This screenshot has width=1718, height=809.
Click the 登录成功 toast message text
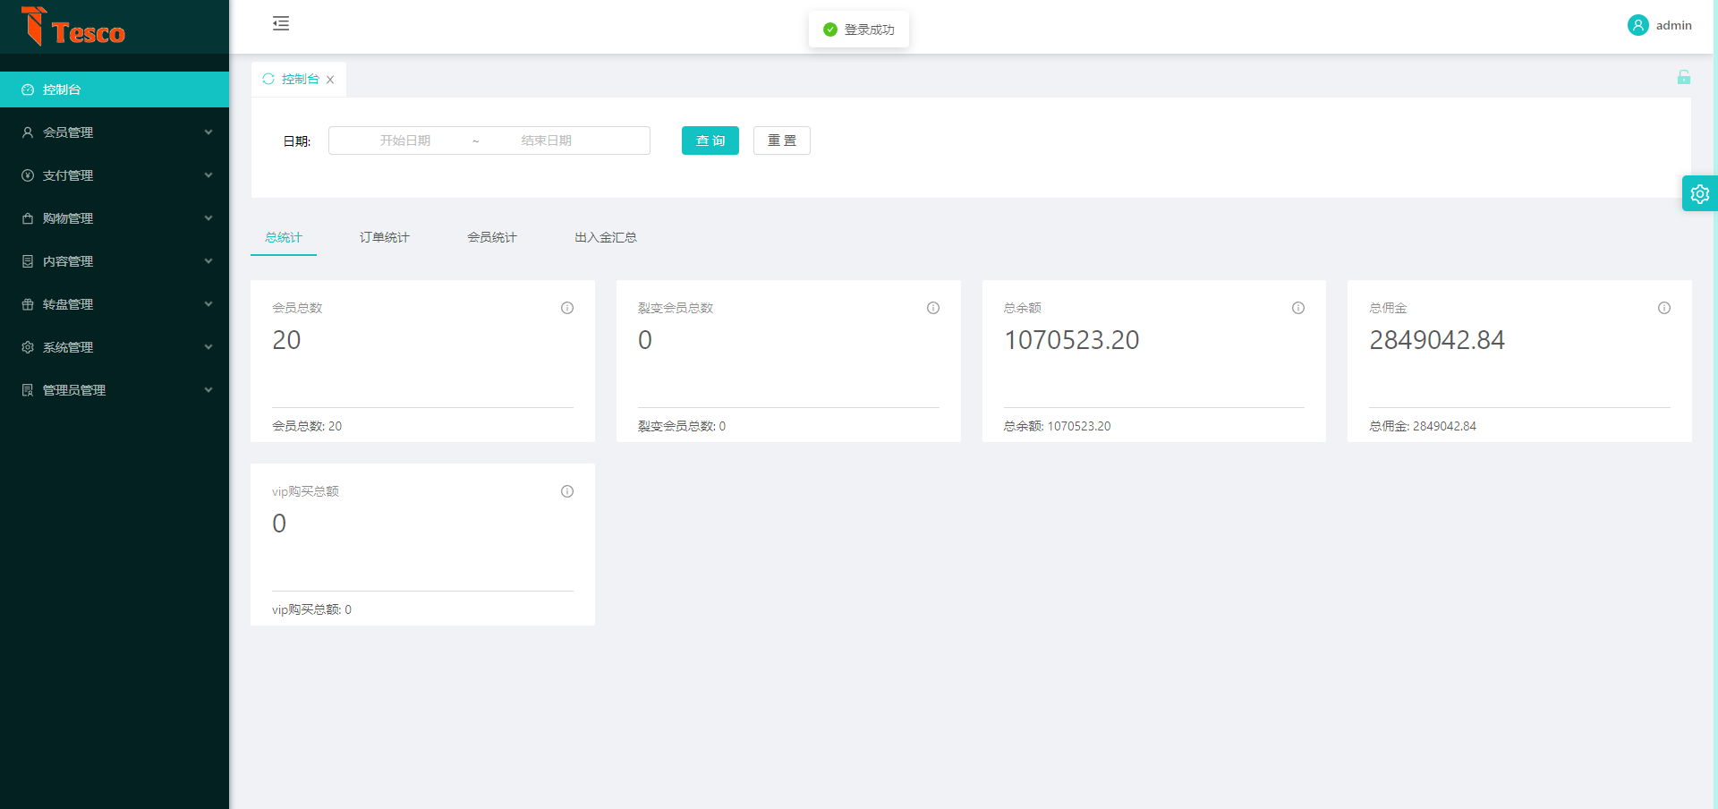click(x=870, y=30)
